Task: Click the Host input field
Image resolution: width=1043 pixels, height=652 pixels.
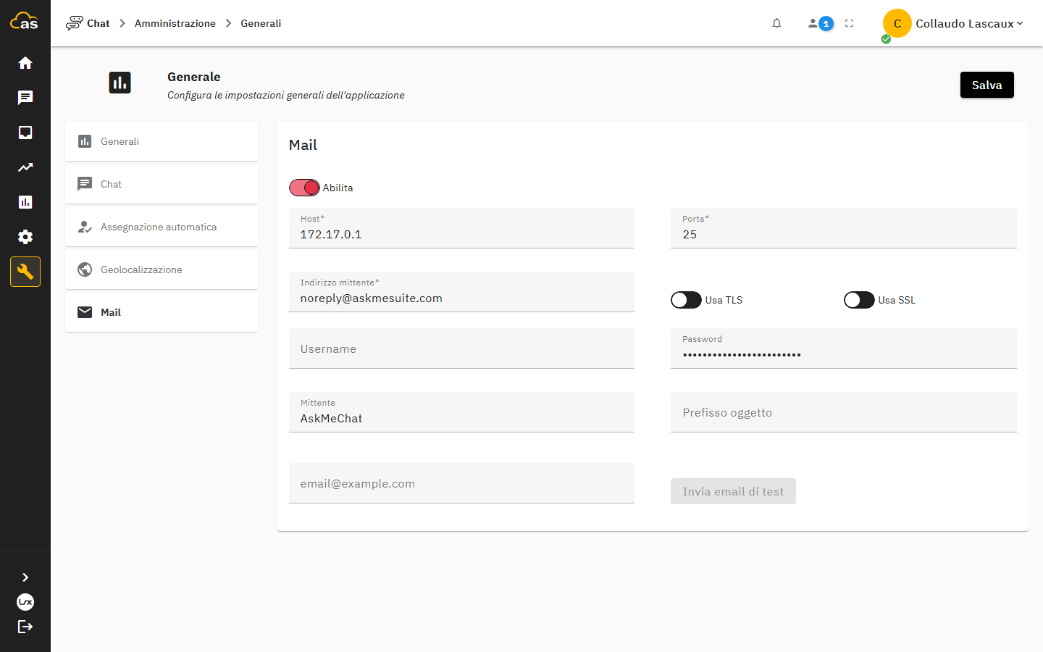Action: pos(461,228)
